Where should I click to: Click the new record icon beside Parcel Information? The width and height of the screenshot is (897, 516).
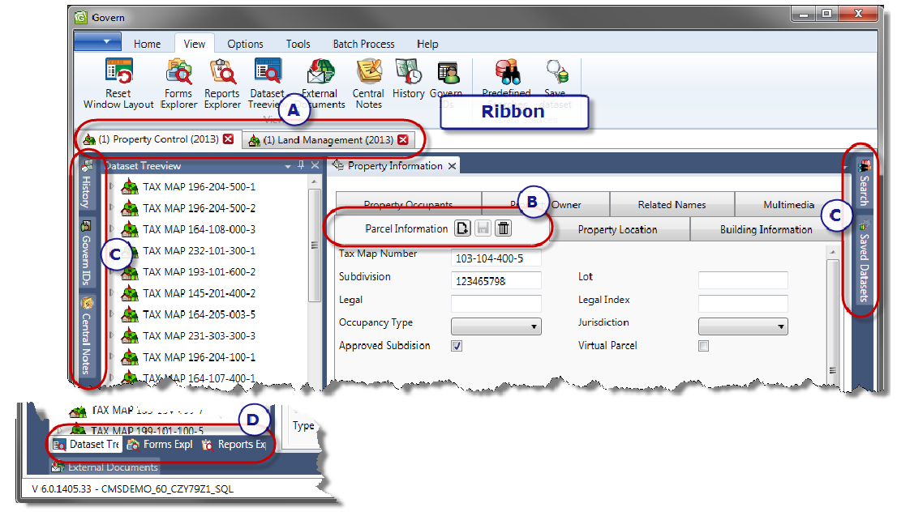pos(462,229)
